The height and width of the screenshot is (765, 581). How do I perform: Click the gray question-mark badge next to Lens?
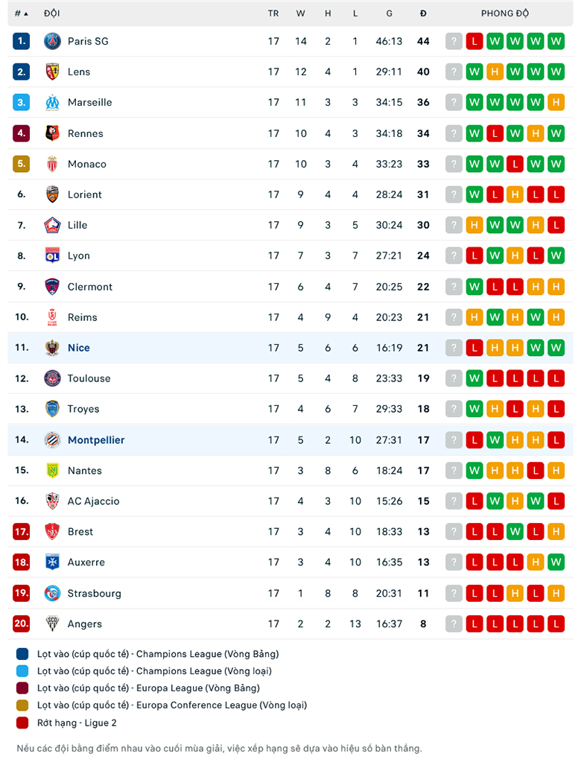click(454, 72)
